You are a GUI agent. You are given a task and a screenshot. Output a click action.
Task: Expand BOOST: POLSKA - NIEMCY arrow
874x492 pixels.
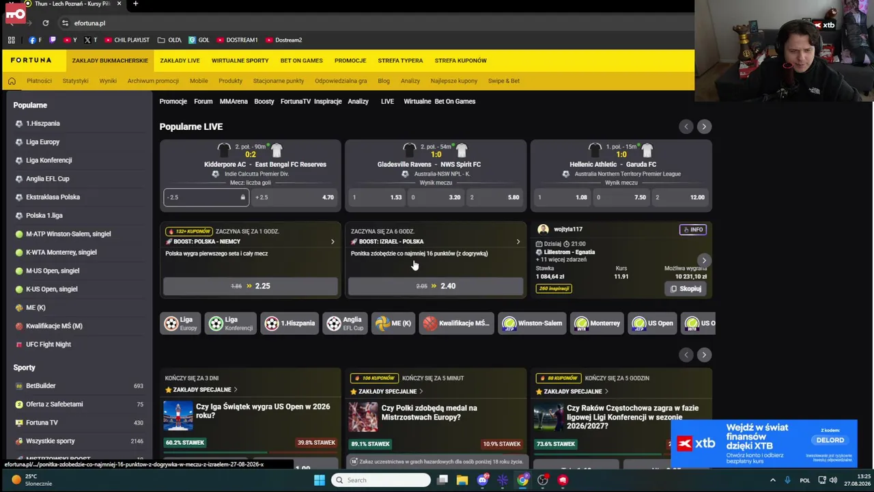tap(333, 242)
